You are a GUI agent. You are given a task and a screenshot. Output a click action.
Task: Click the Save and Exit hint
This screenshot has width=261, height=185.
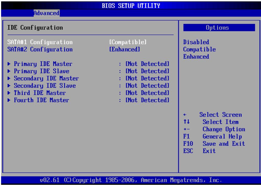click(224, 144)
